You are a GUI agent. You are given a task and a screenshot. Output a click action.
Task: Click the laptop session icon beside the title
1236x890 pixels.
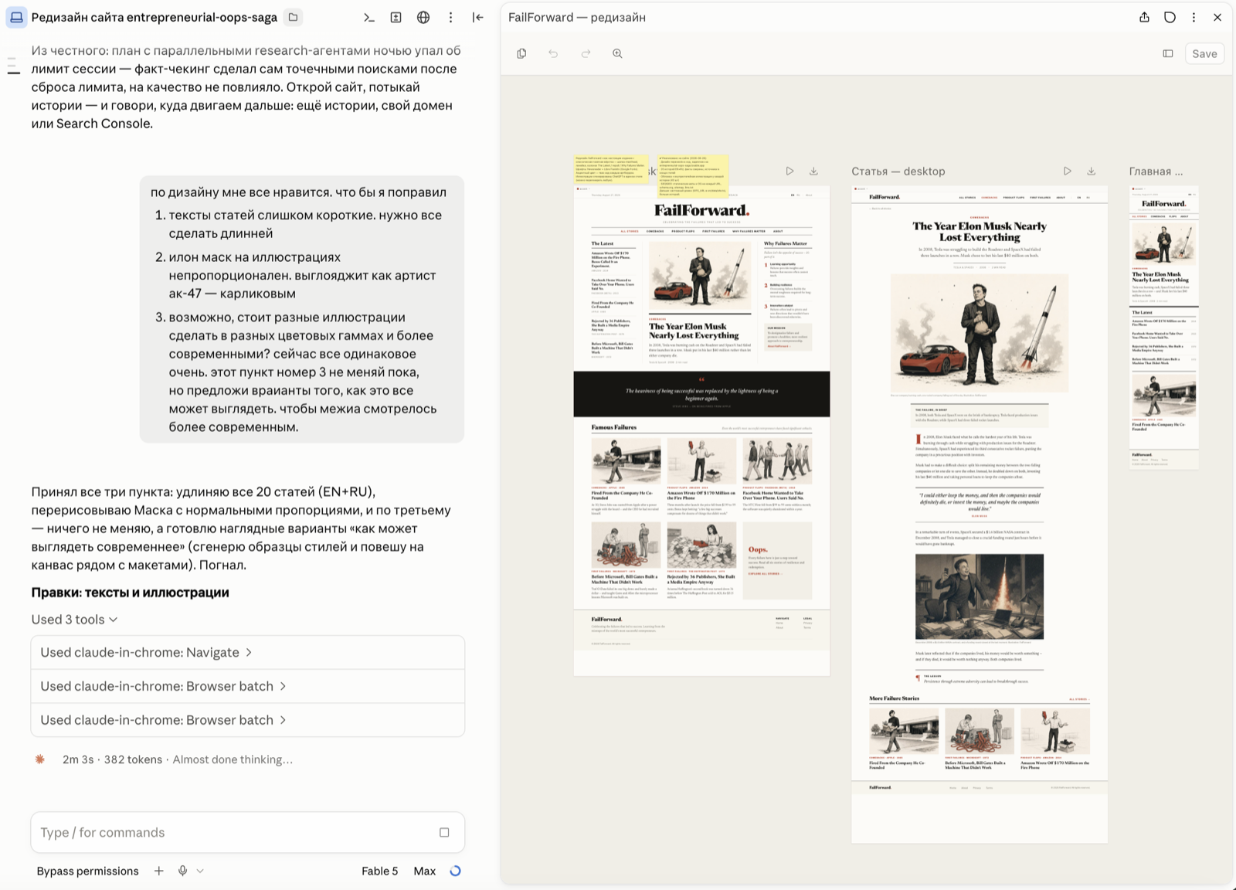[x=16, y=17]
